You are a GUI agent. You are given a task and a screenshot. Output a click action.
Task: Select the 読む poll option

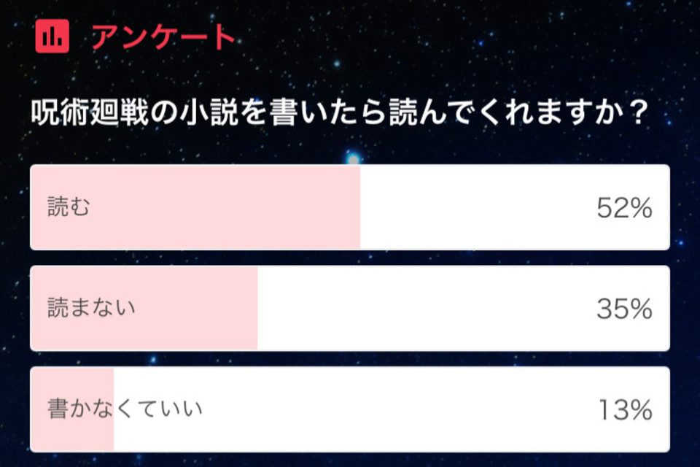(350, 207)
